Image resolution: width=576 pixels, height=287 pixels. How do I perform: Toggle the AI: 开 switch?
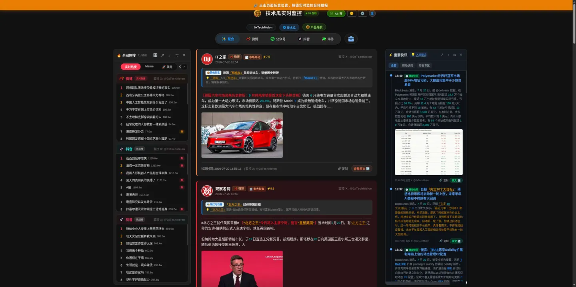[x=336, y=14]
